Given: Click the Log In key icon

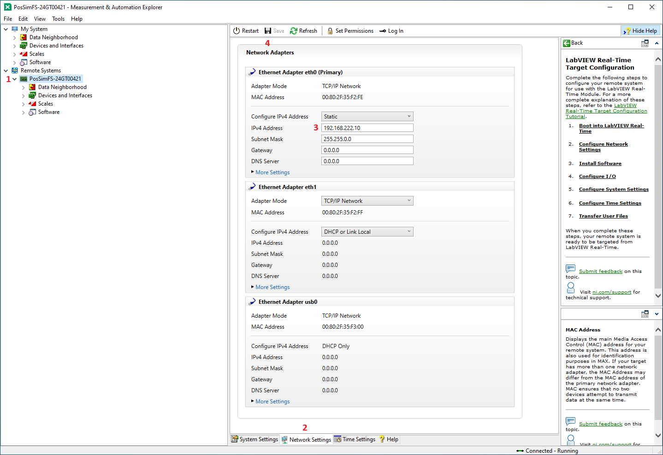Looking at the screenshot, I should pos(383,31).
